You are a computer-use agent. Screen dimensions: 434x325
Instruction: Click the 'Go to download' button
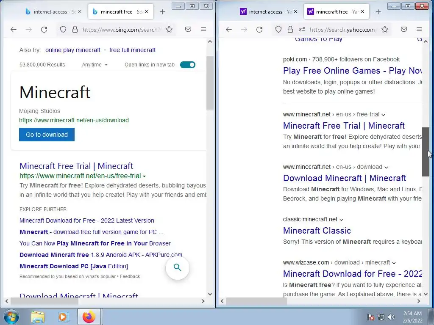(47, 135)
